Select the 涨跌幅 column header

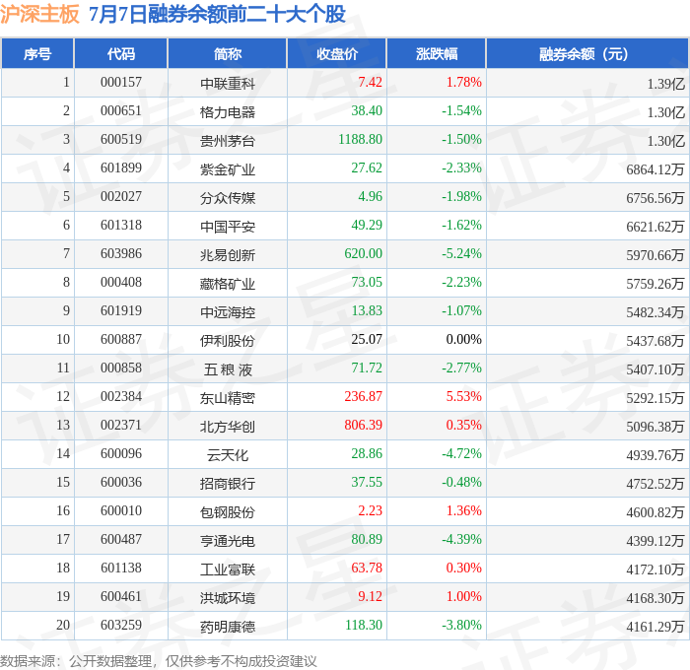pos(437,53)
